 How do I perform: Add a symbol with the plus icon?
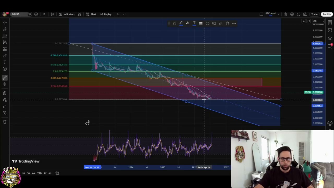[36, 14]
